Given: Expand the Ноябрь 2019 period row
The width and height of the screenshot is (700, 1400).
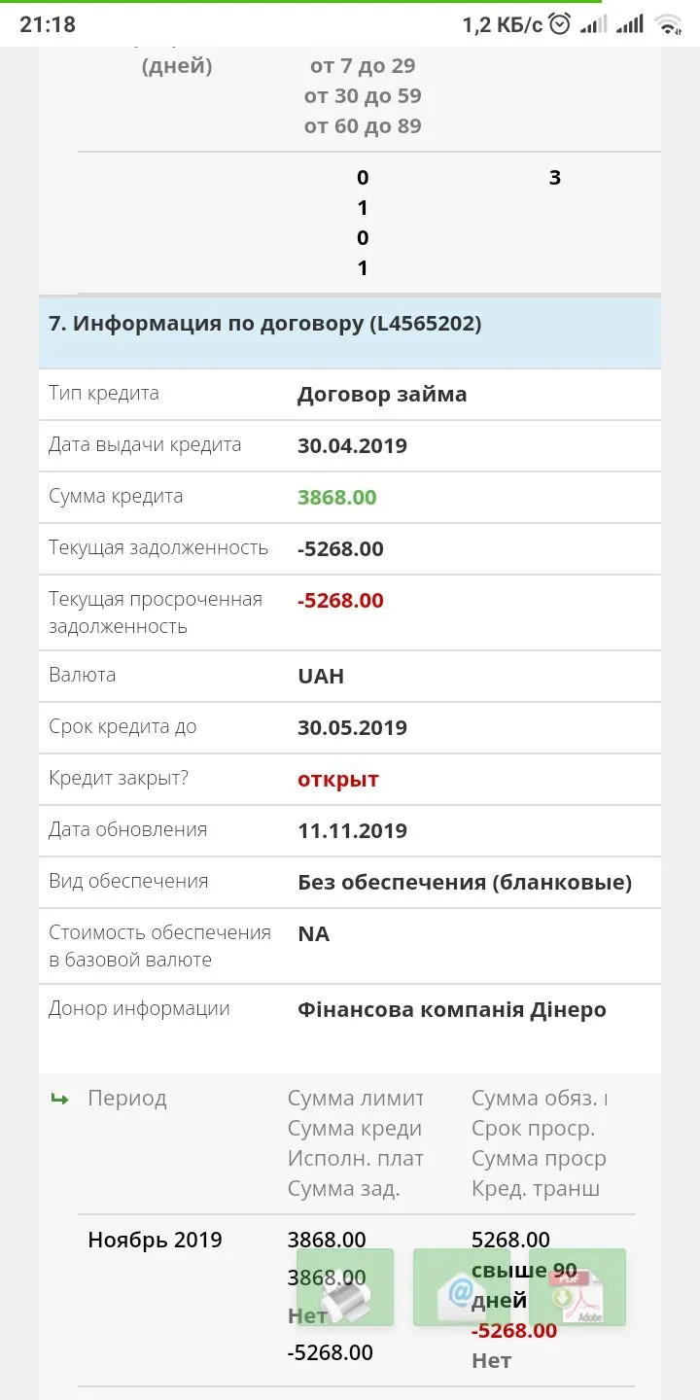Looking at the screenshot, I should [x=155, y=1241].
